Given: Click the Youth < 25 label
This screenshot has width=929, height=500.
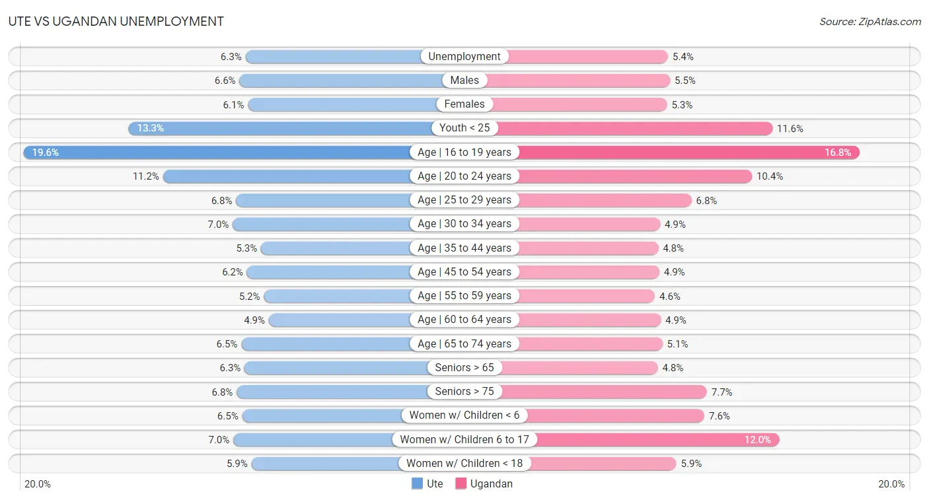Looking at the screenshot, I should pos(464,128).
